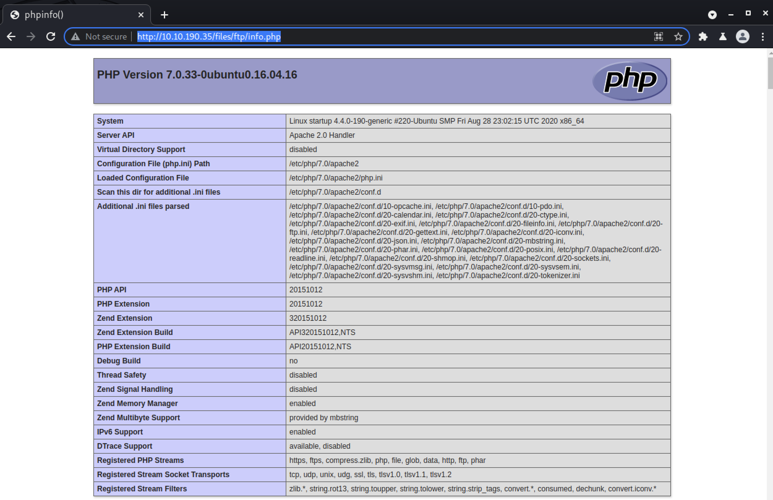
Task: Minimize the browser window
Action: pyautogui.click(x=731, y=15)
